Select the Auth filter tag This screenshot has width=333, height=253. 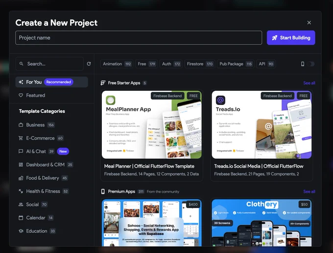tap(171, 64)
